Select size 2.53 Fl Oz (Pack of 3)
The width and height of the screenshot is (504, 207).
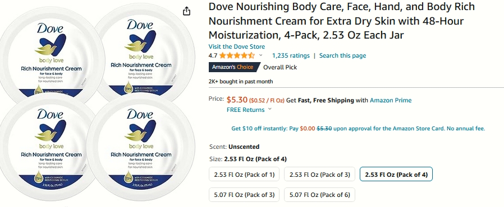point(319,175)
